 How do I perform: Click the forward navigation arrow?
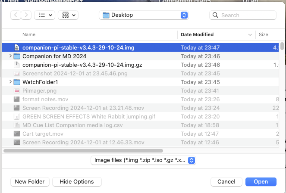pos(26,15)
